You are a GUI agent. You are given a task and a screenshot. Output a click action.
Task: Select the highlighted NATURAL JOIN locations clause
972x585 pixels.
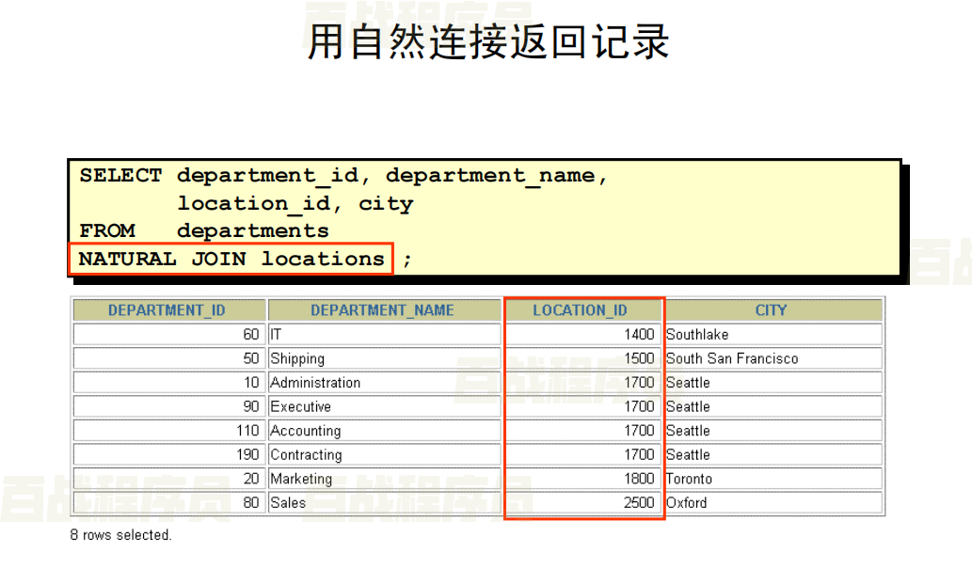point(230,259)
